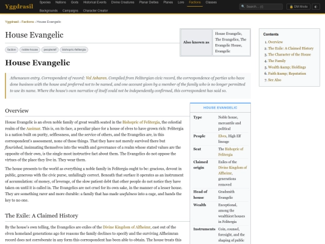This screenshot has height=244, width=325.
Task: Click the 'Gradsmith Evangelic' infobox value
Action: point(226,195)
